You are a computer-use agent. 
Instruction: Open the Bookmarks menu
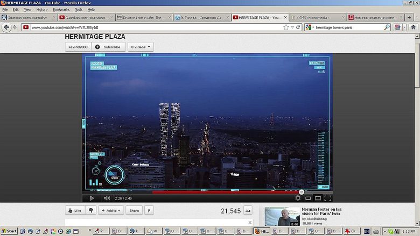tap(61, 9)
